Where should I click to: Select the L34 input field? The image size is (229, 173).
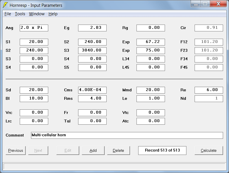tap(151, 59)
